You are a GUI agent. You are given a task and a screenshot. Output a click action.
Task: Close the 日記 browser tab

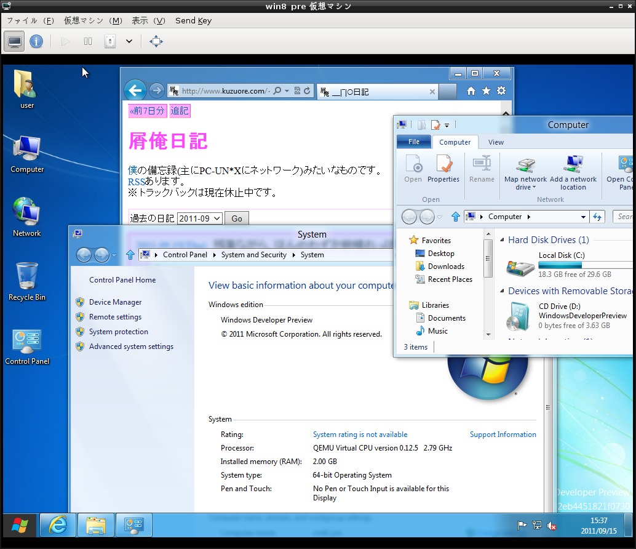[432, 92]
